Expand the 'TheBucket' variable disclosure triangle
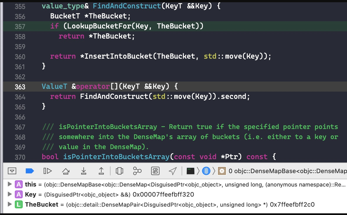Image resolution: width=347 pixels, height=215 pixels. 10,204
